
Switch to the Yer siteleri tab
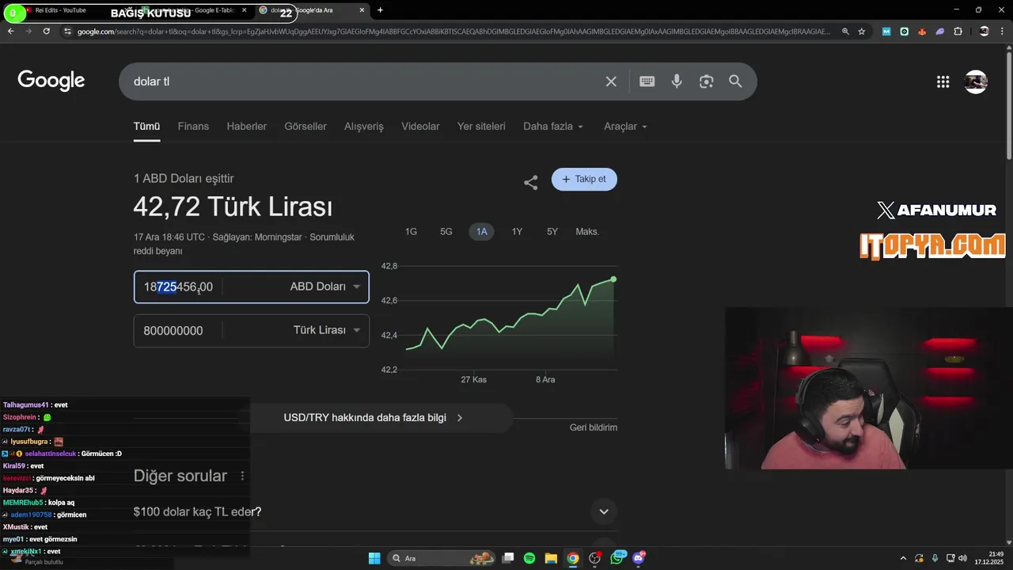481,127
